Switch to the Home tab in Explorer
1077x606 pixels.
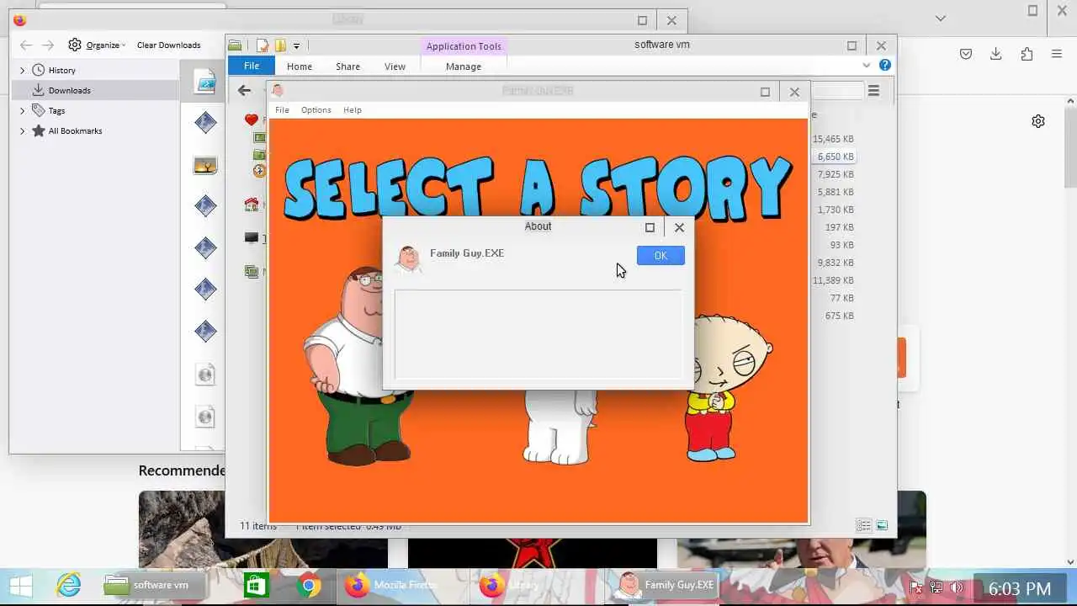300,66
